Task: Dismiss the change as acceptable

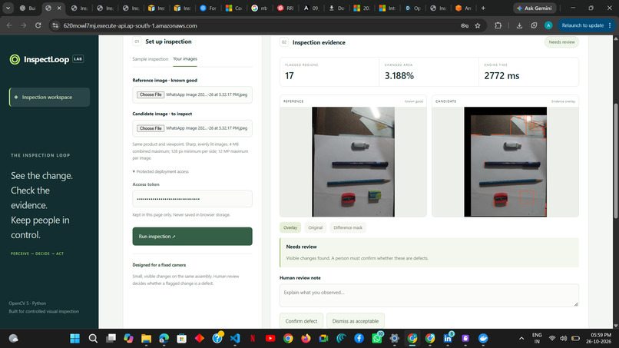Action: pos(356,321)
